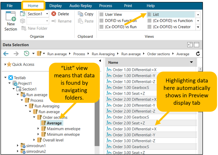218x155 pixels.
Task: Click the Order sections breadcrumb
Action: pos(158,54)
